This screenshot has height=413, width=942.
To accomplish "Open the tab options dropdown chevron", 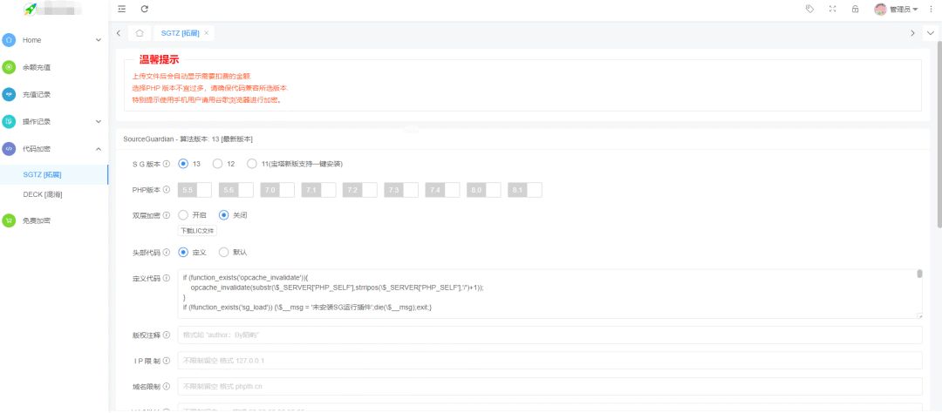I will 931,33.
